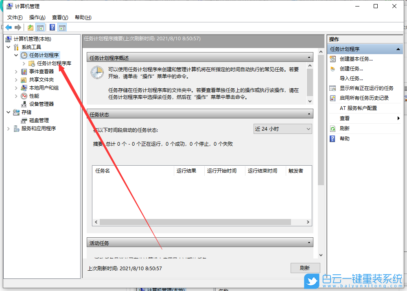Click the show/hide console tree toolbar icon
The height and width of the screenshot is (291, 407).
(x=40, y=27)
